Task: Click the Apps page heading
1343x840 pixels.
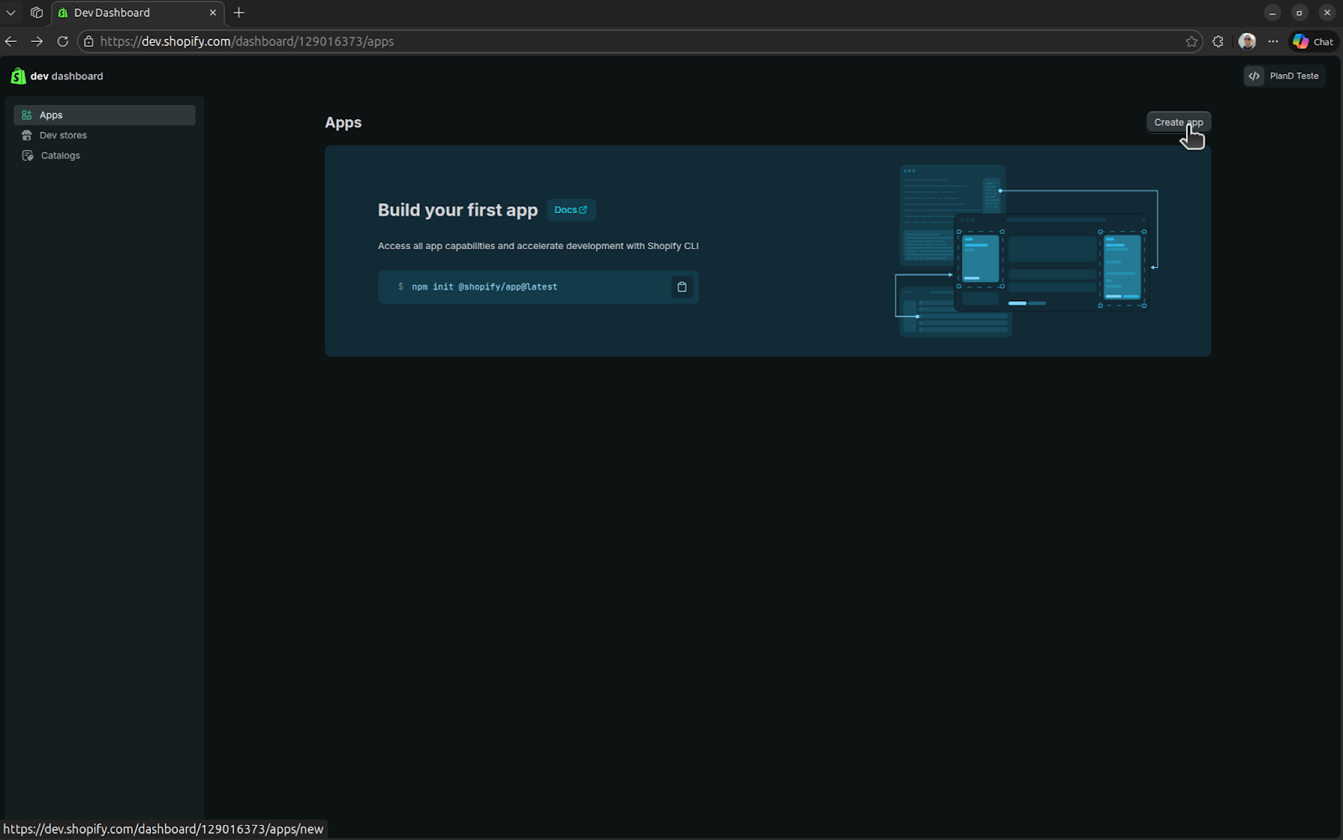Action: click(x=343, y=123)
